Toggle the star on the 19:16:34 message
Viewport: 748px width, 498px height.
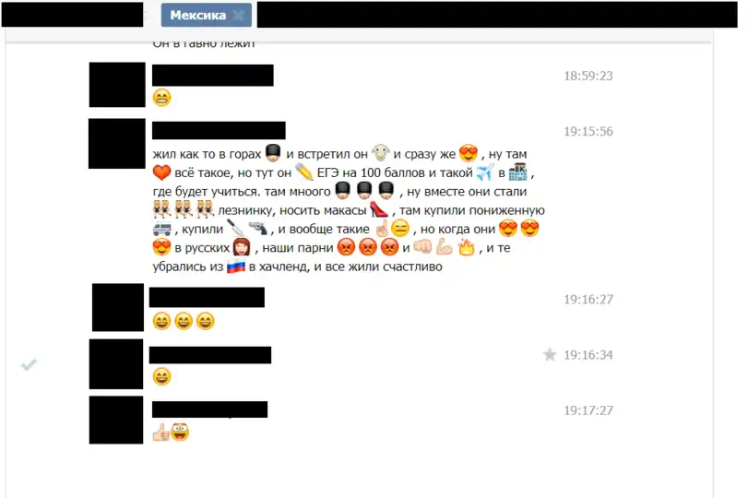point(550,354)
